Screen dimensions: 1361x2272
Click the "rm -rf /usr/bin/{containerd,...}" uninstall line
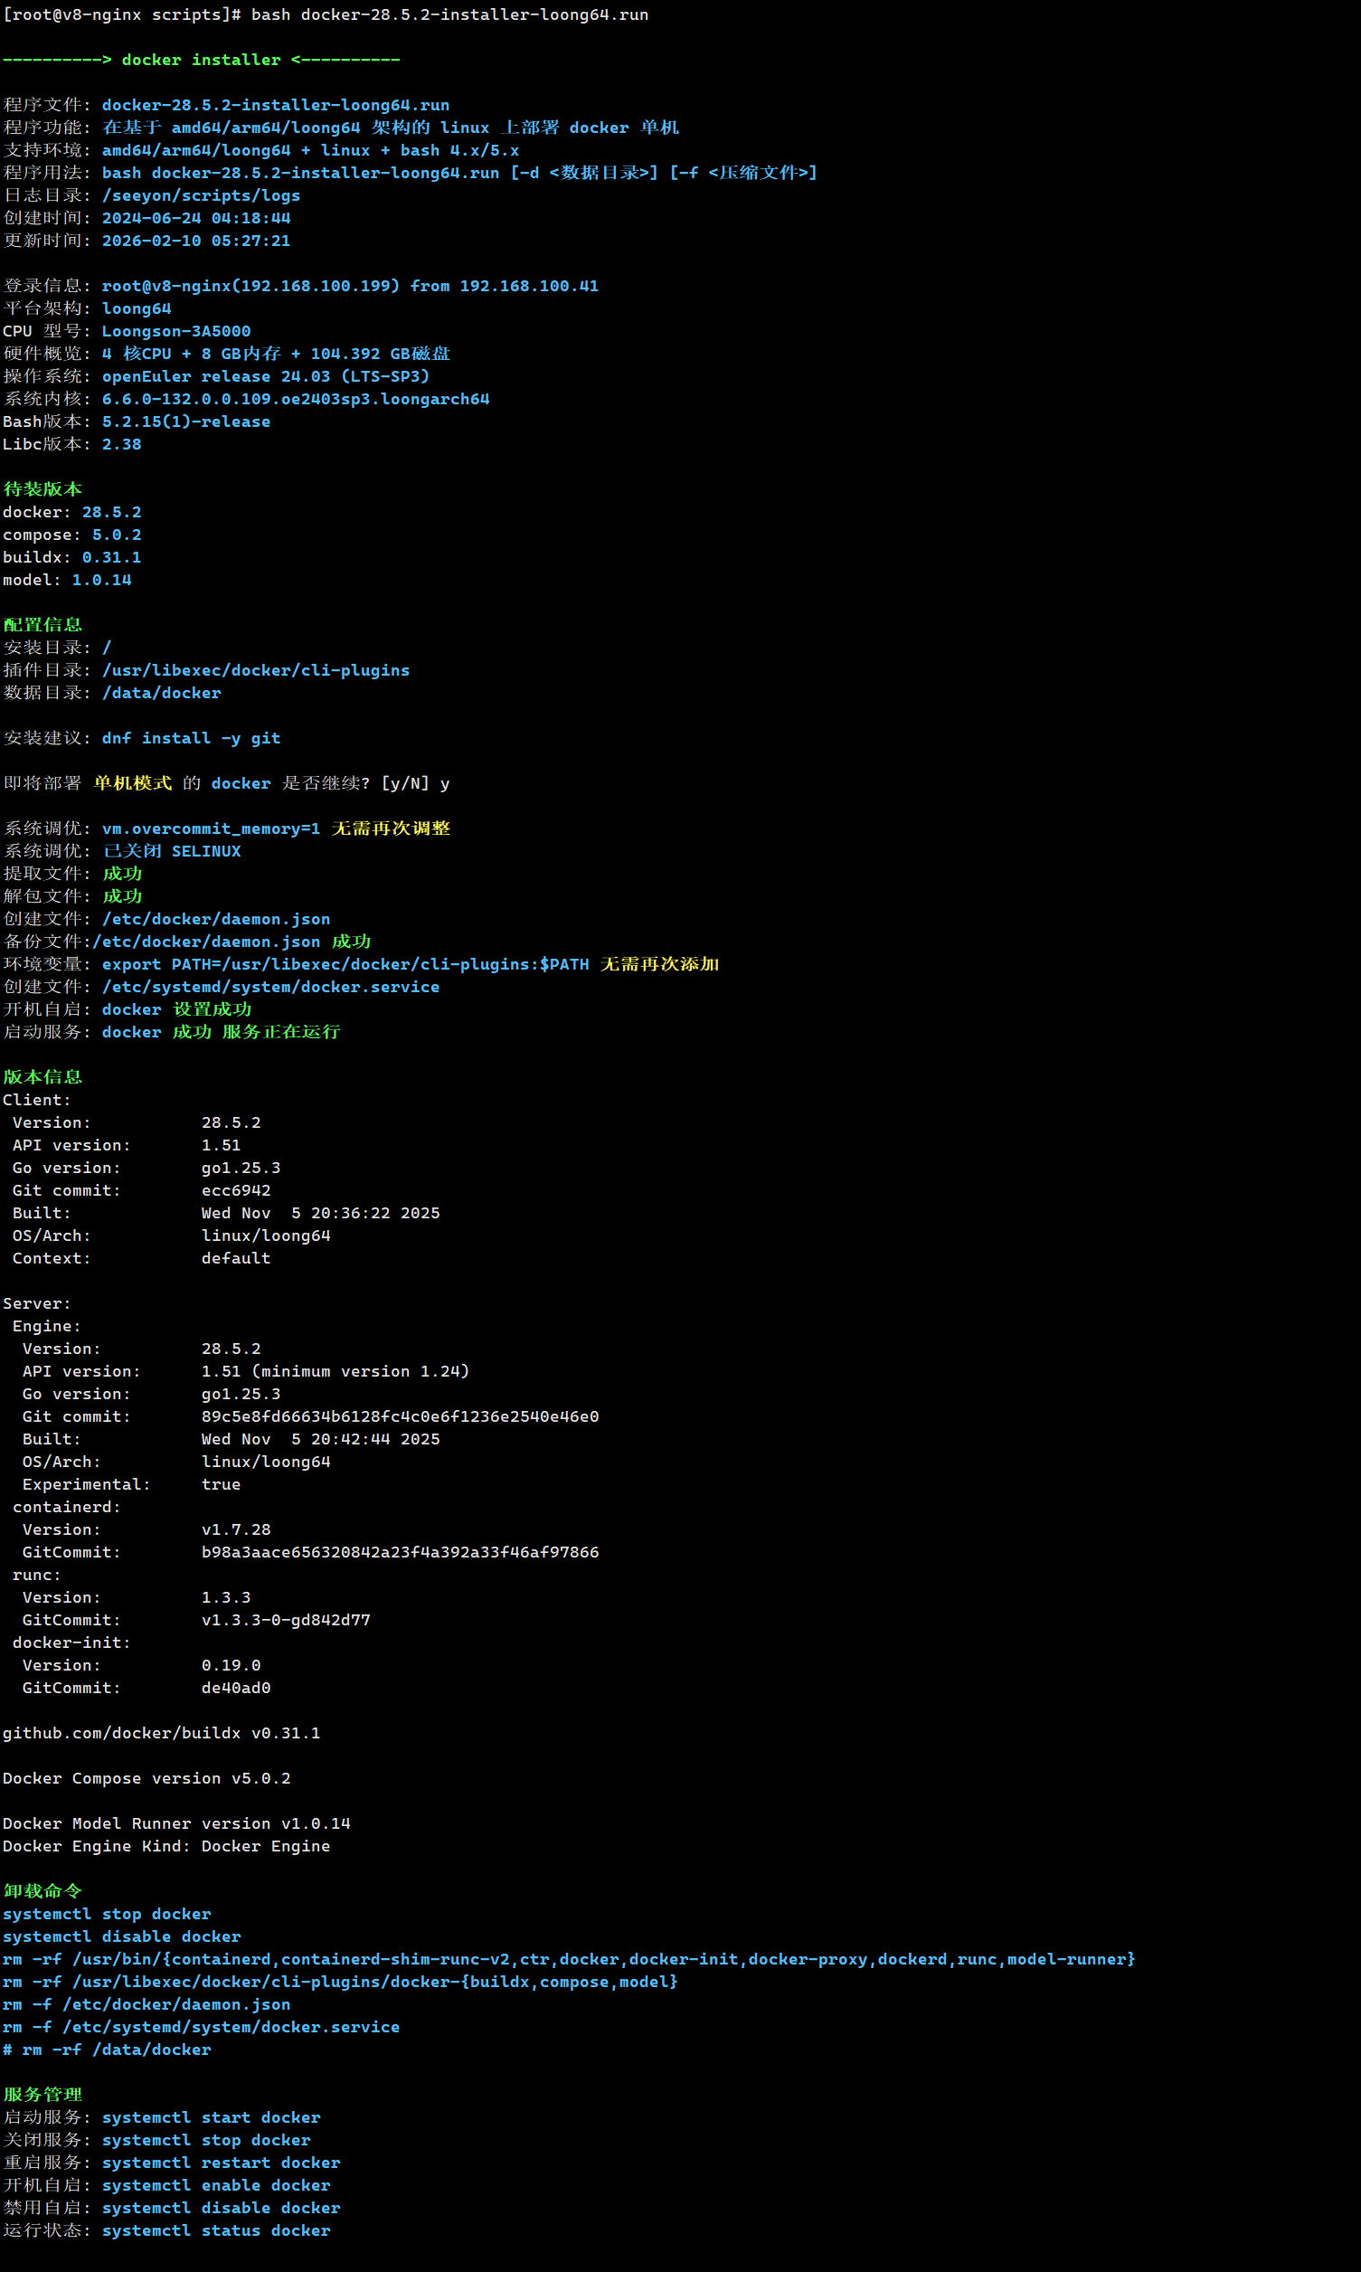pos(569,1960)
